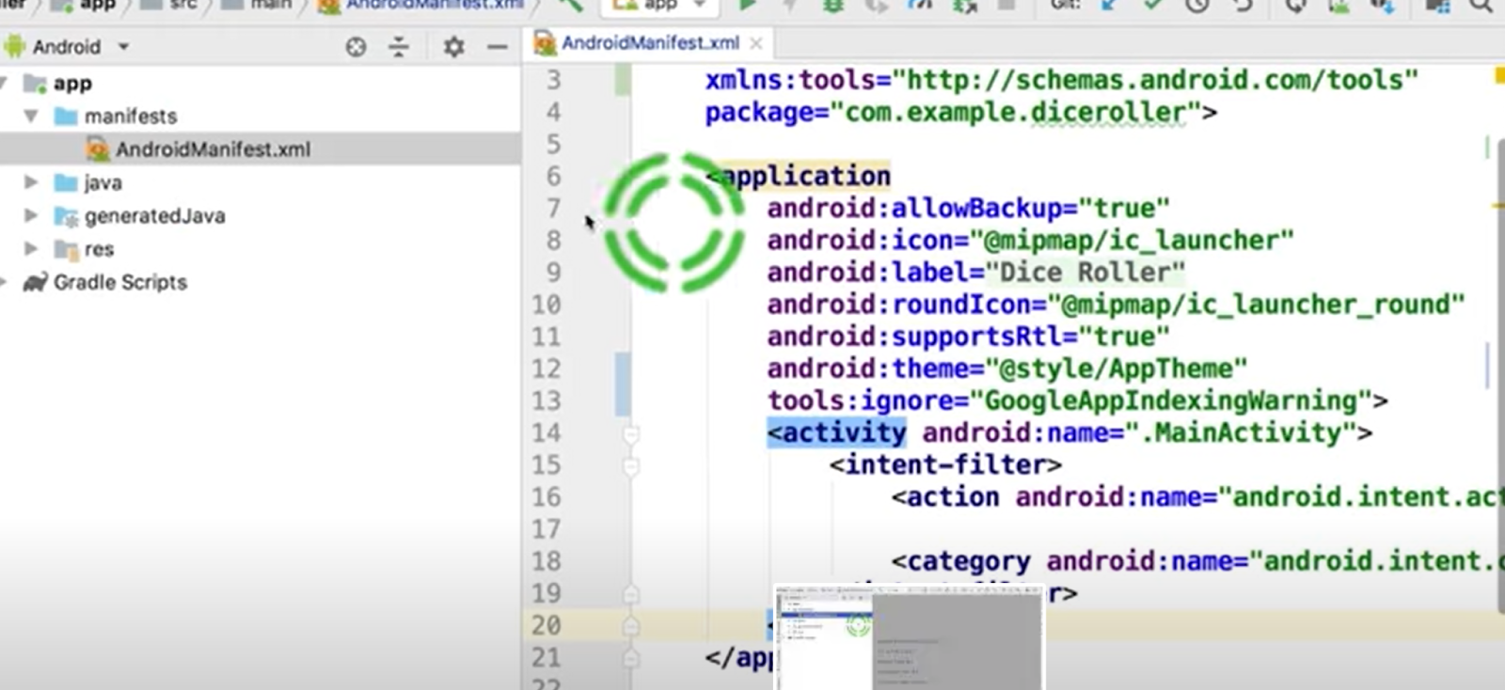Viewport: 1505px width, 690px height.
Task: Toggle code fold marker on intent-filter line 15
Action: click(631, 465)
